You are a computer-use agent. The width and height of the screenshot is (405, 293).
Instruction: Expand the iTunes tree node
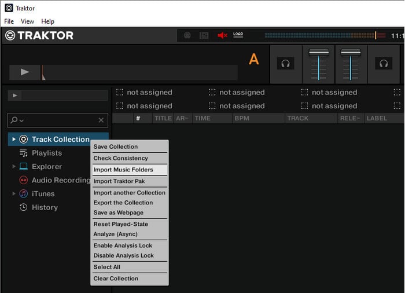point(14,193)
